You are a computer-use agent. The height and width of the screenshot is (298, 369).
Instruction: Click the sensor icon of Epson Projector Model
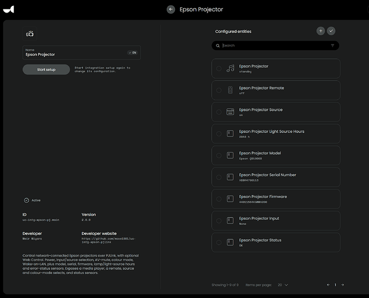[230, 155]
